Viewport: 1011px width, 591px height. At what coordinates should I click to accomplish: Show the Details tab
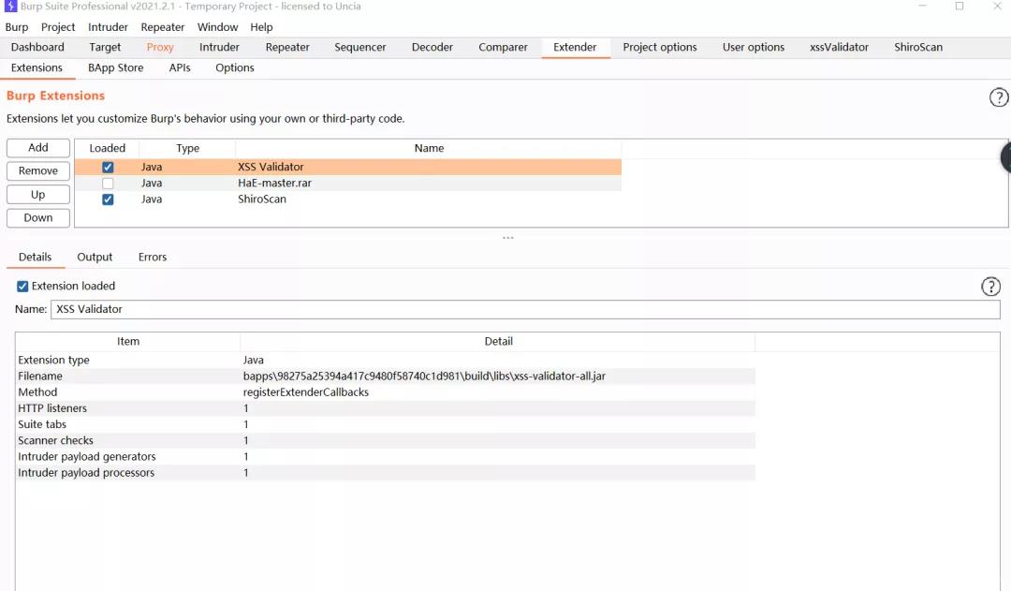(35, 257)
